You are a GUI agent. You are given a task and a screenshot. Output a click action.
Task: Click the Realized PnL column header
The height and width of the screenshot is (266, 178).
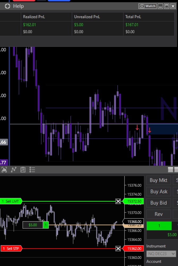(x=34, y=17)
